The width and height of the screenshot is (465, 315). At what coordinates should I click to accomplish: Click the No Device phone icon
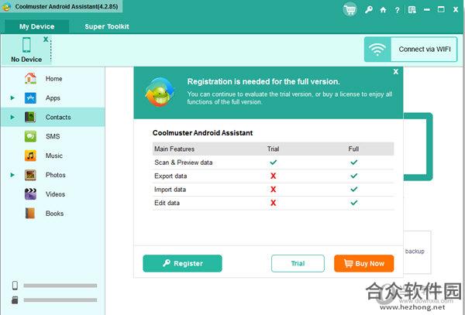pyautogui.click(x=26, y=45)
